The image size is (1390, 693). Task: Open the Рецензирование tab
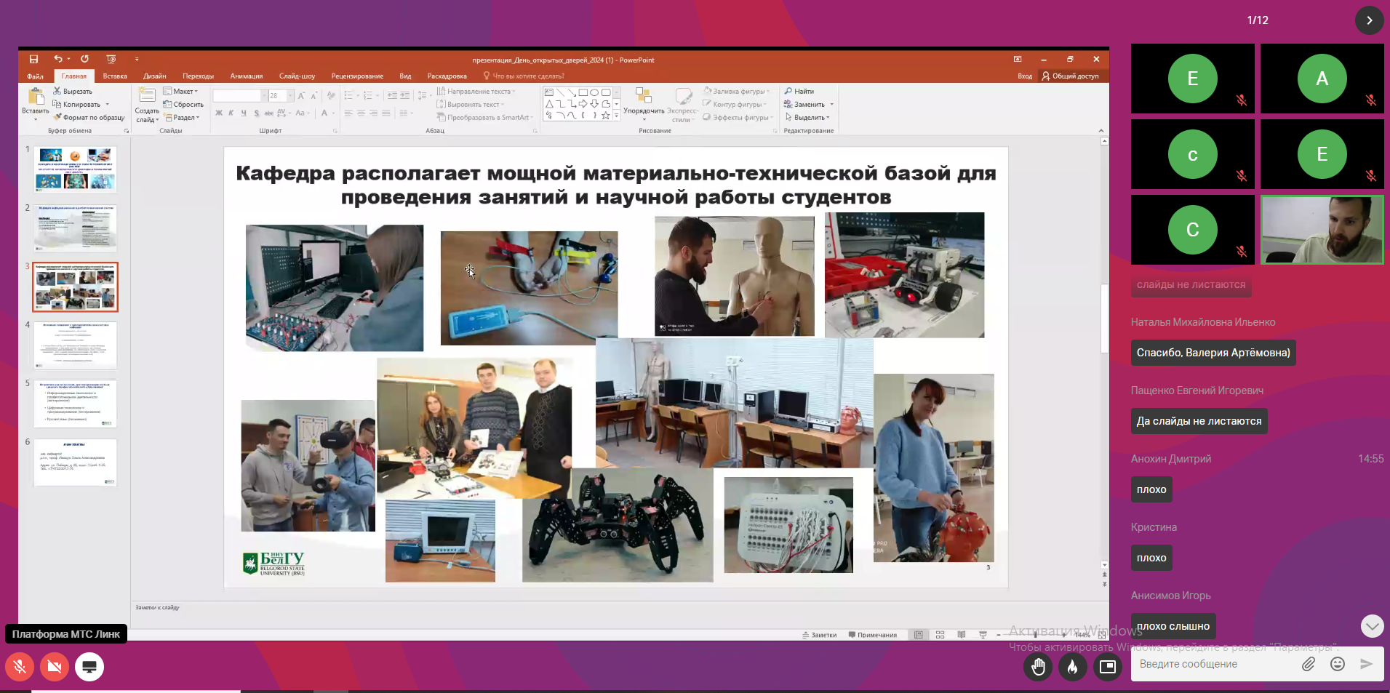[357, 76]
